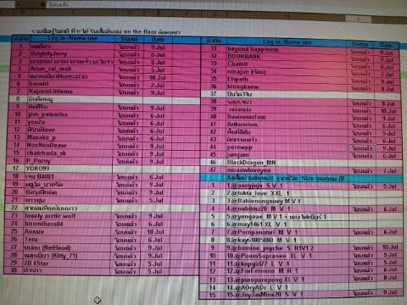Click the highlighted status cell beside purewpp

pos(361,148)
